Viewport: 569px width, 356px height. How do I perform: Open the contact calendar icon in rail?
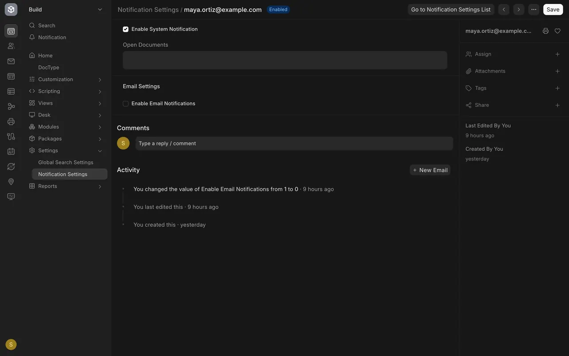coord(11,151)
